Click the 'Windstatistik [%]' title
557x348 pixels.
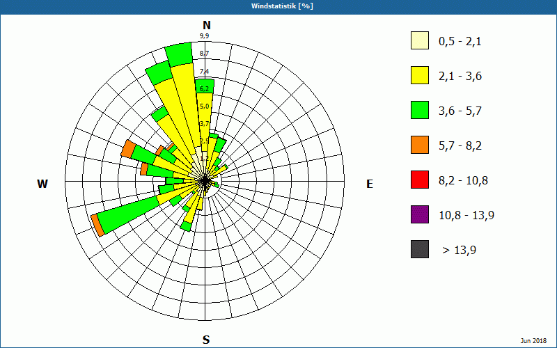(282, 6)
